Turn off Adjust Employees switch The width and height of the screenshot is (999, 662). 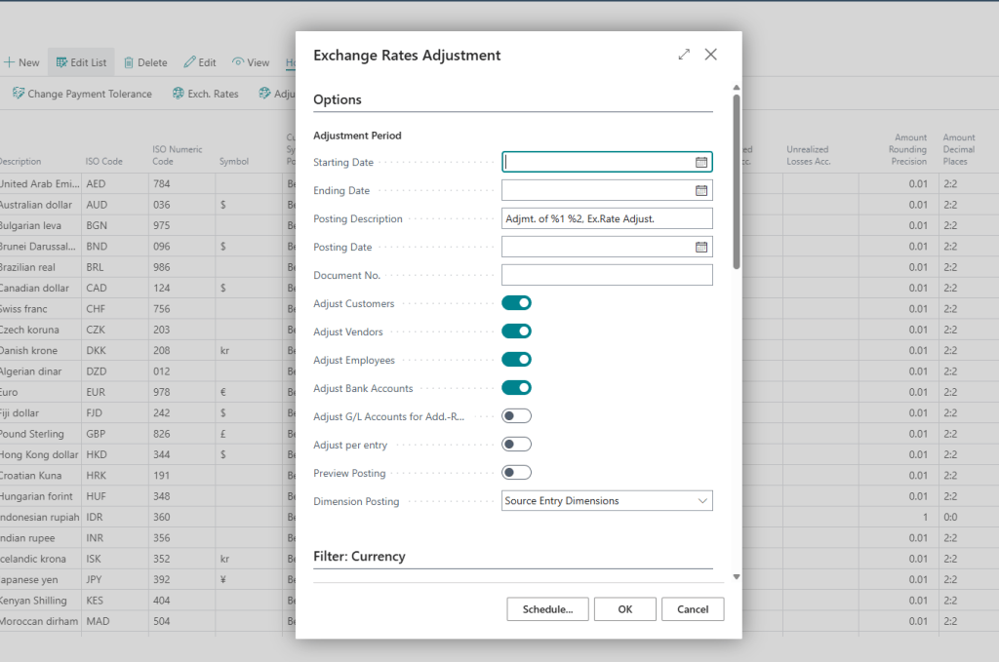(516, 360)
